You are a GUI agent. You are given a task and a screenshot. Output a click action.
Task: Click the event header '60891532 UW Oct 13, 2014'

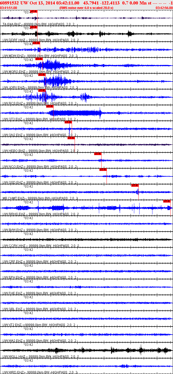27,3
